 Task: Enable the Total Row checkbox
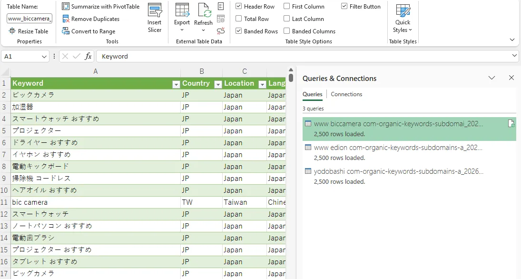pos(238,19)
